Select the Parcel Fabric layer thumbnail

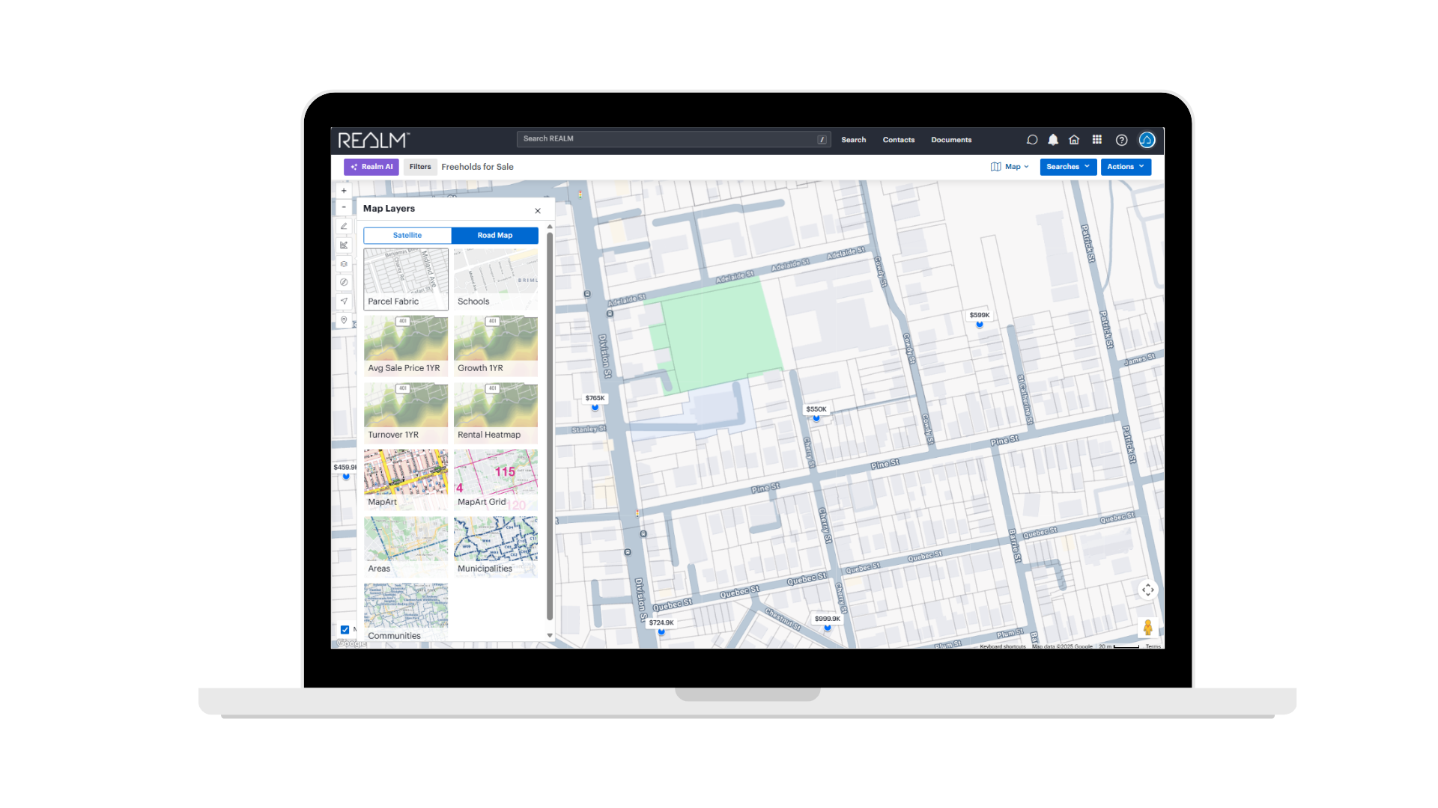(405, 277)
